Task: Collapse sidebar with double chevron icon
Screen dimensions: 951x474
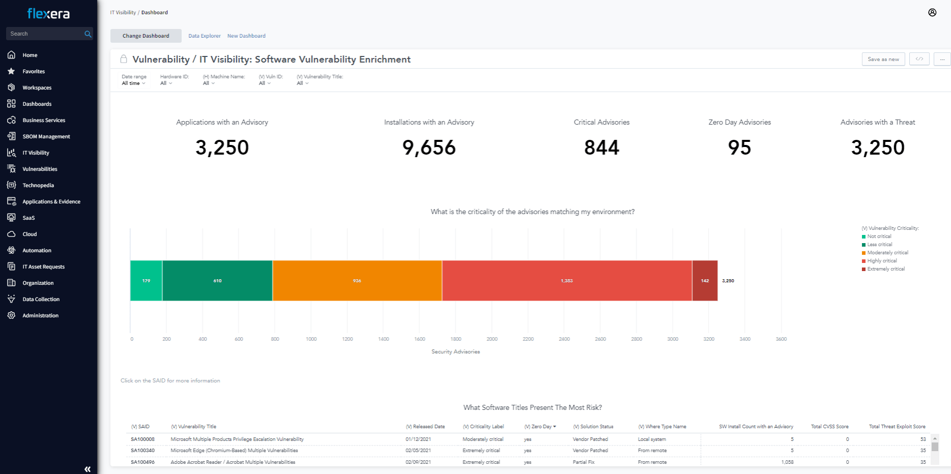Action: click(88, 469)
